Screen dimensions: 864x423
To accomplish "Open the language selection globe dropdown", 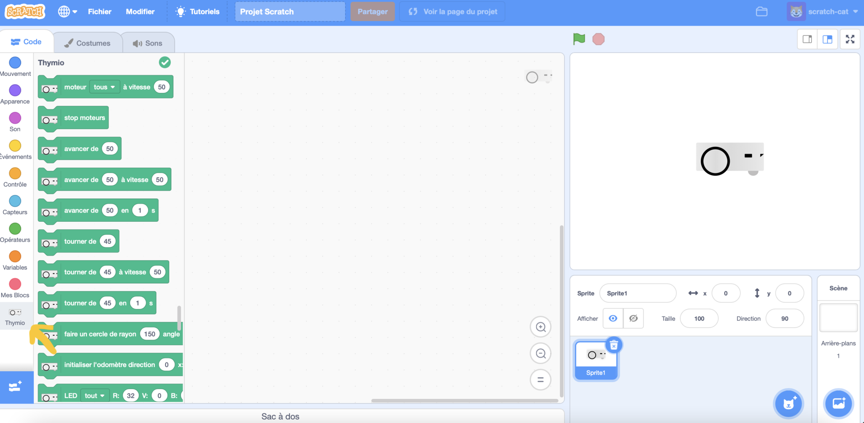I will (67, 11).
